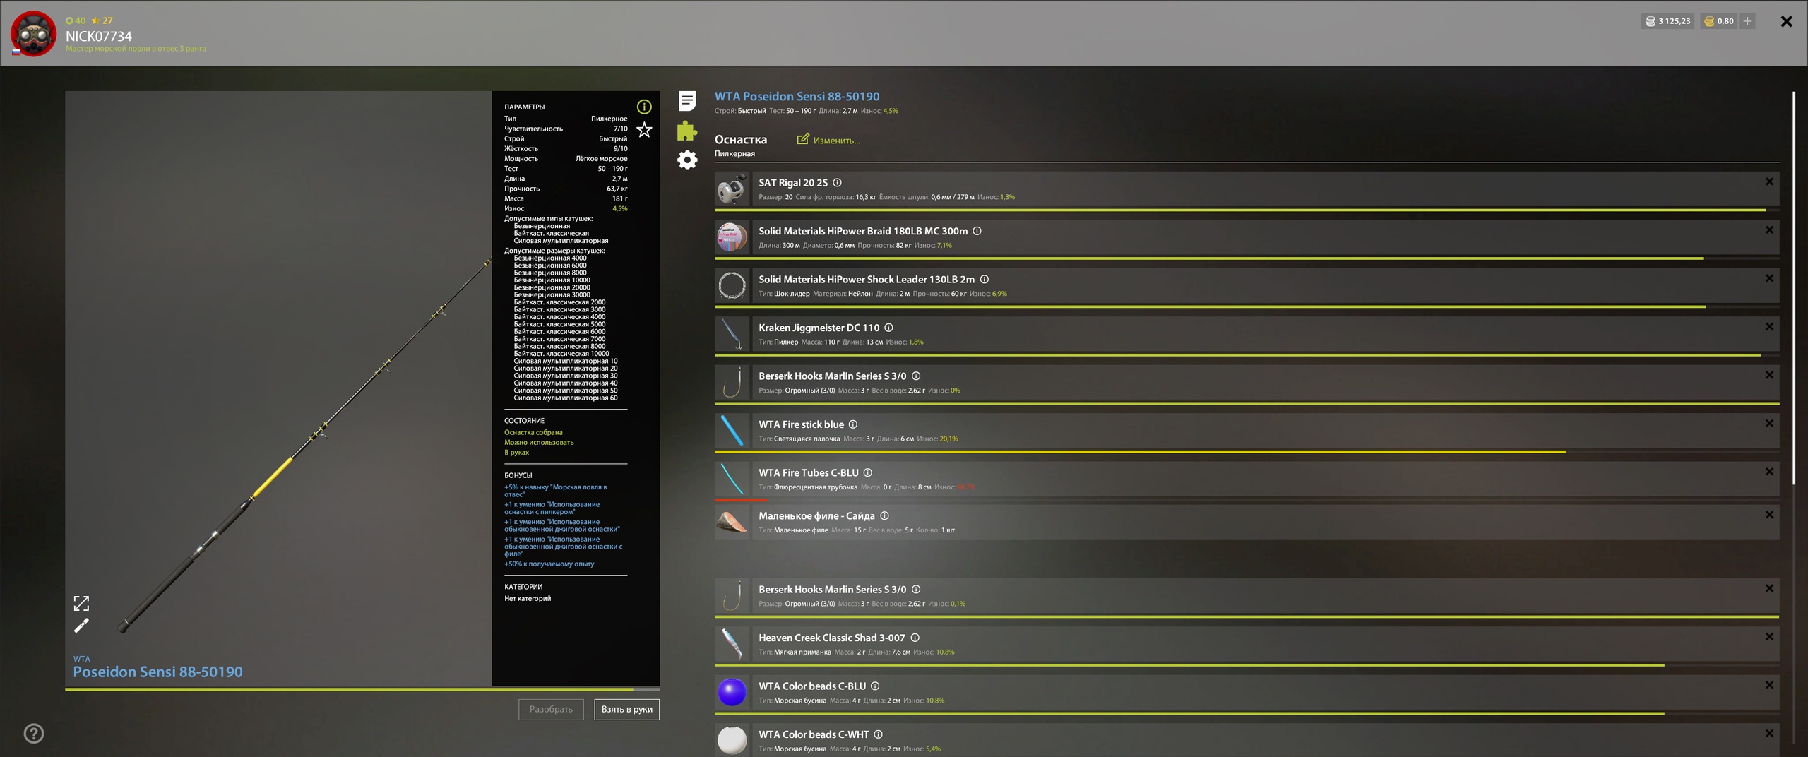Click the WTA Fire stick blue thumbnail
This screenshot has width=1808, height=757.
(x=732, y=431)
